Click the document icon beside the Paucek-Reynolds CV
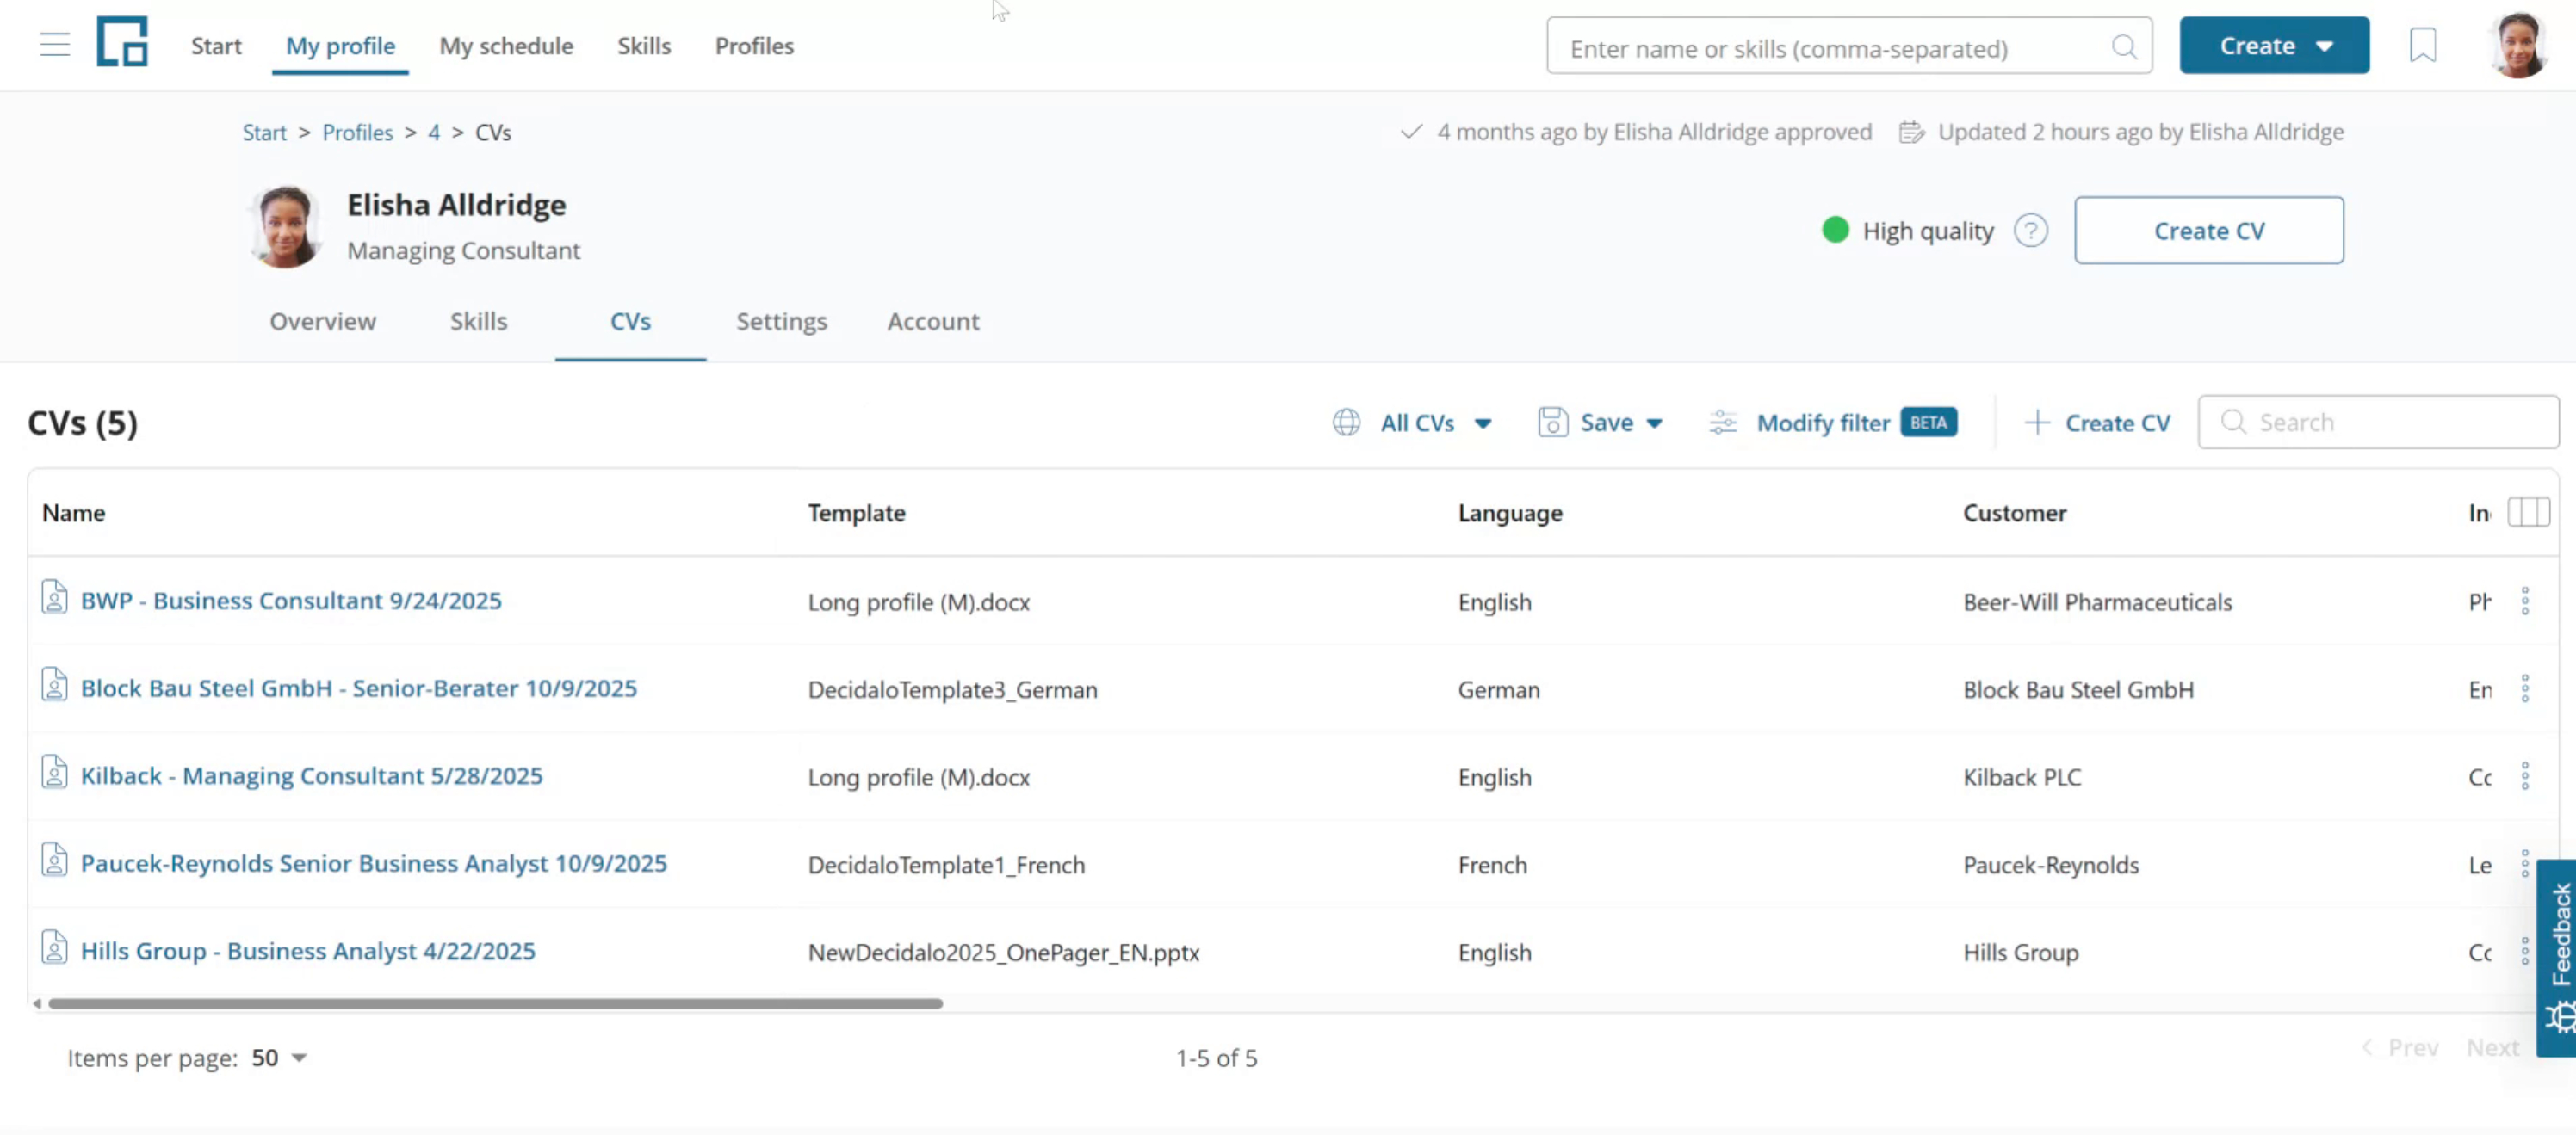The image size is (2576, 1135). pos(55,861)
